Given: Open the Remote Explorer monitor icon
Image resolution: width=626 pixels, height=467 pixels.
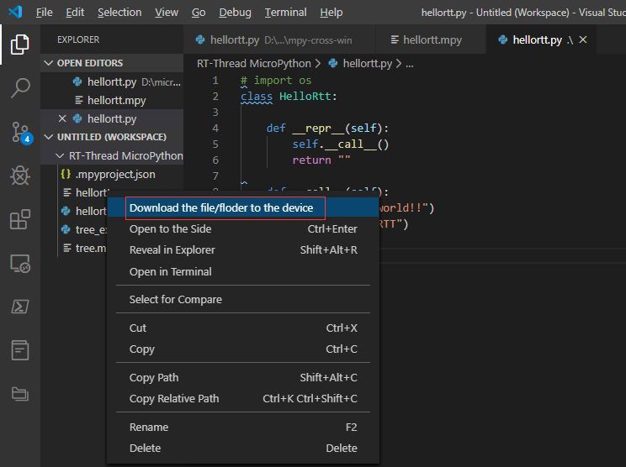Looking at the screenshot, I should [x=20, y=264].
